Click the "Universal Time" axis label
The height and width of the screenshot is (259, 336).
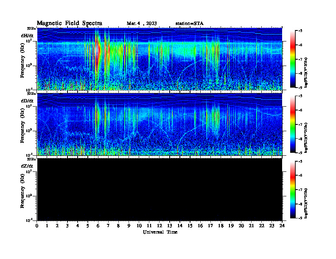(x=160, y=232)
